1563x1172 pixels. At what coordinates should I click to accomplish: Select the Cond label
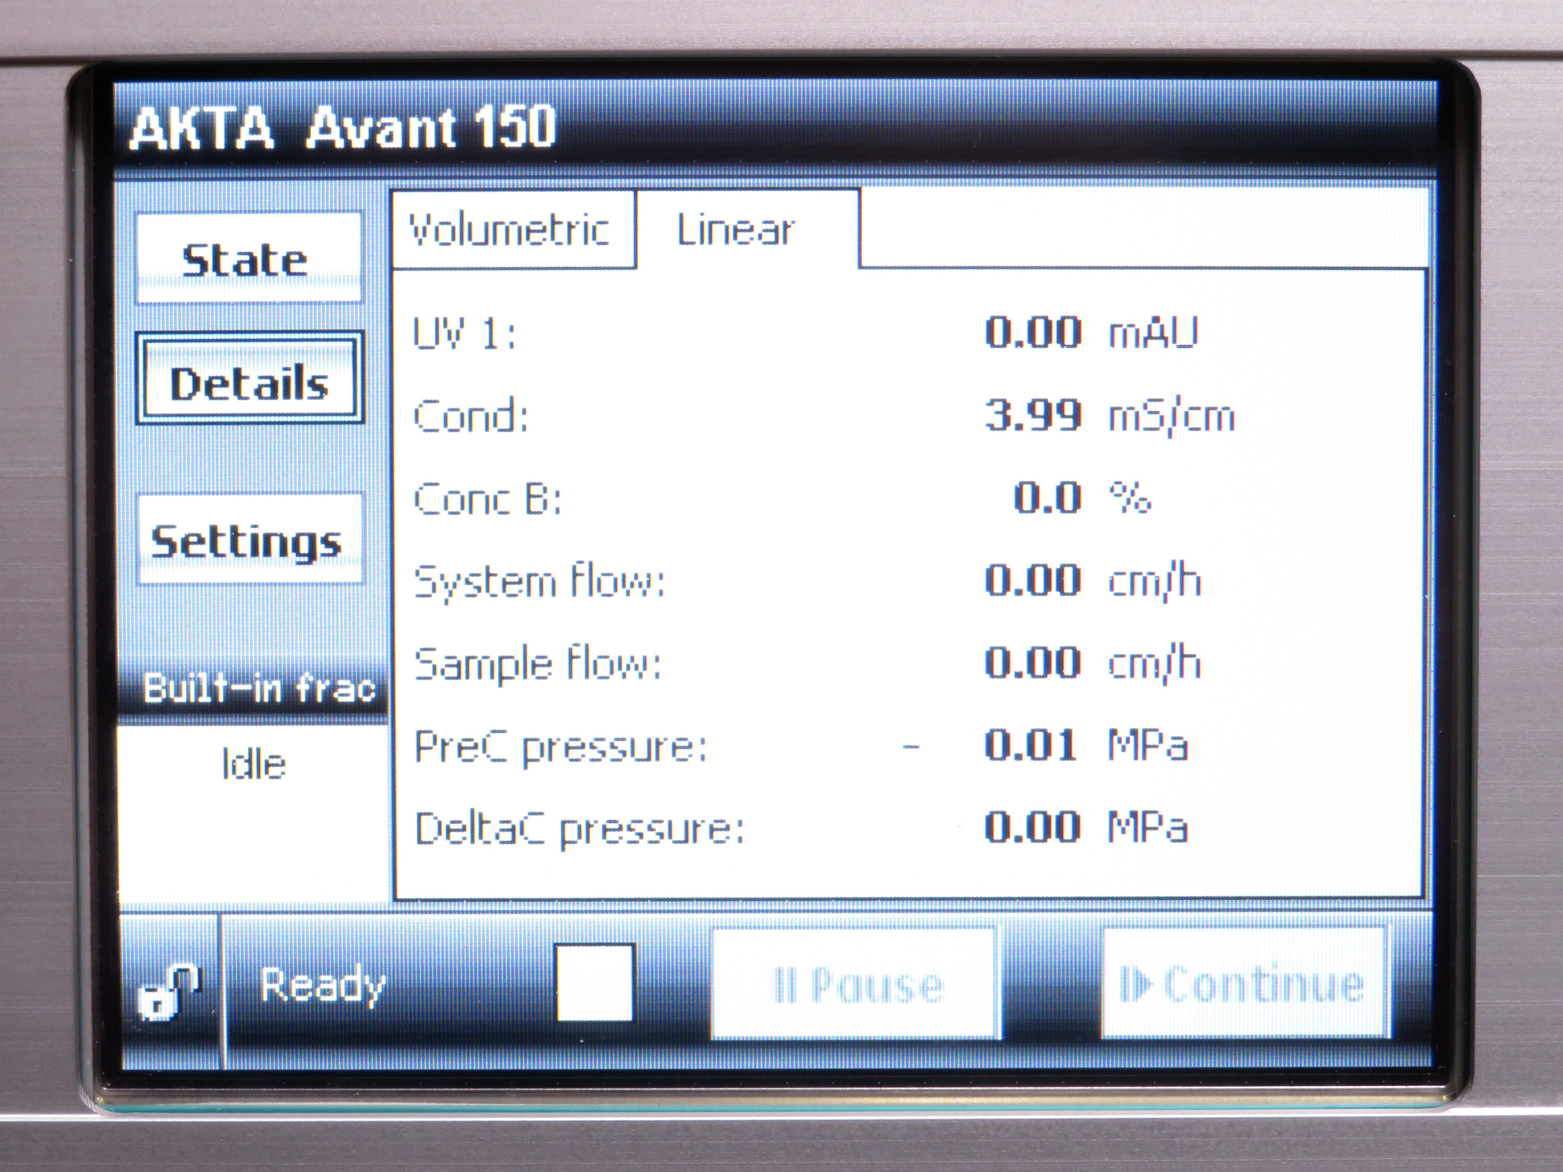pos(471,415)
